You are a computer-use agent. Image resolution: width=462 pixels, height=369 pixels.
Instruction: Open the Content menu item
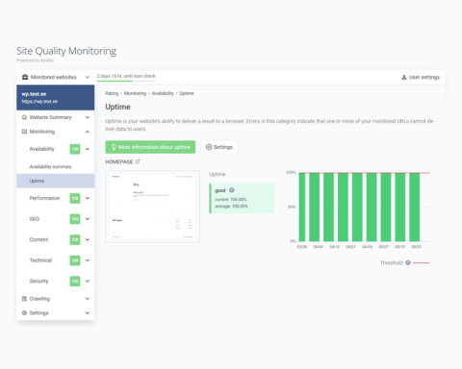coord(38,239)
